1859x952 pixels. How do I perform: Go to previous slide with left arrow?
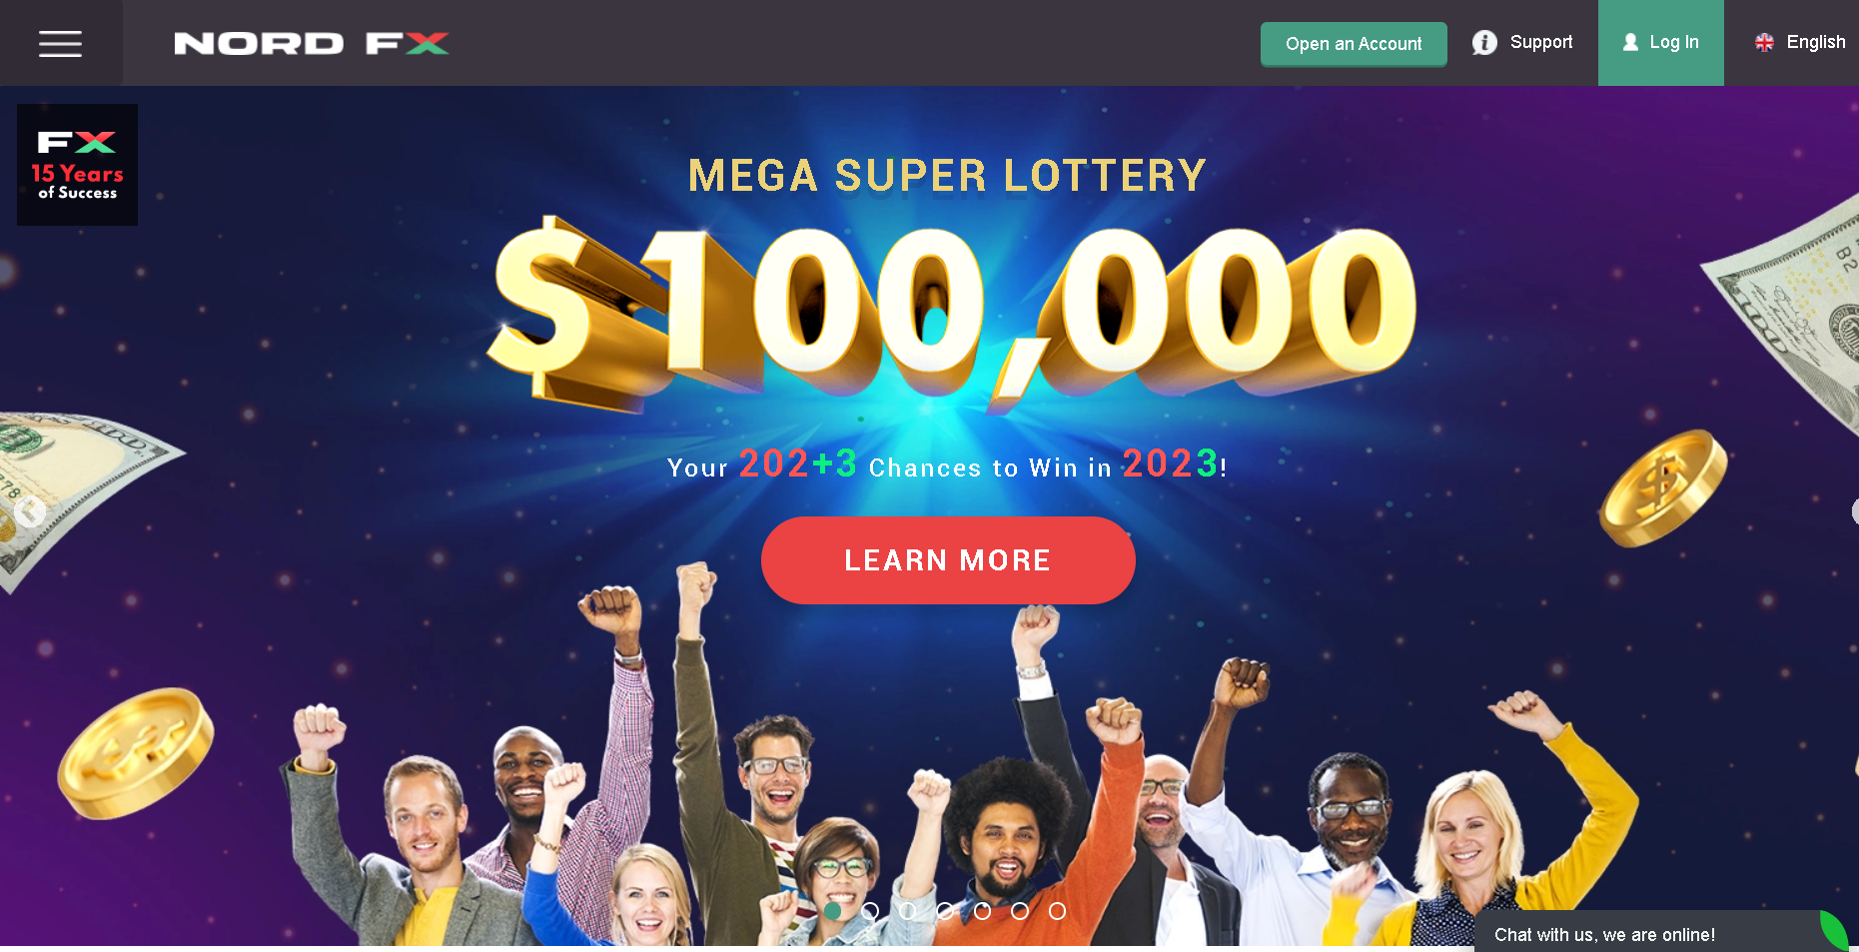click(30, 511)
